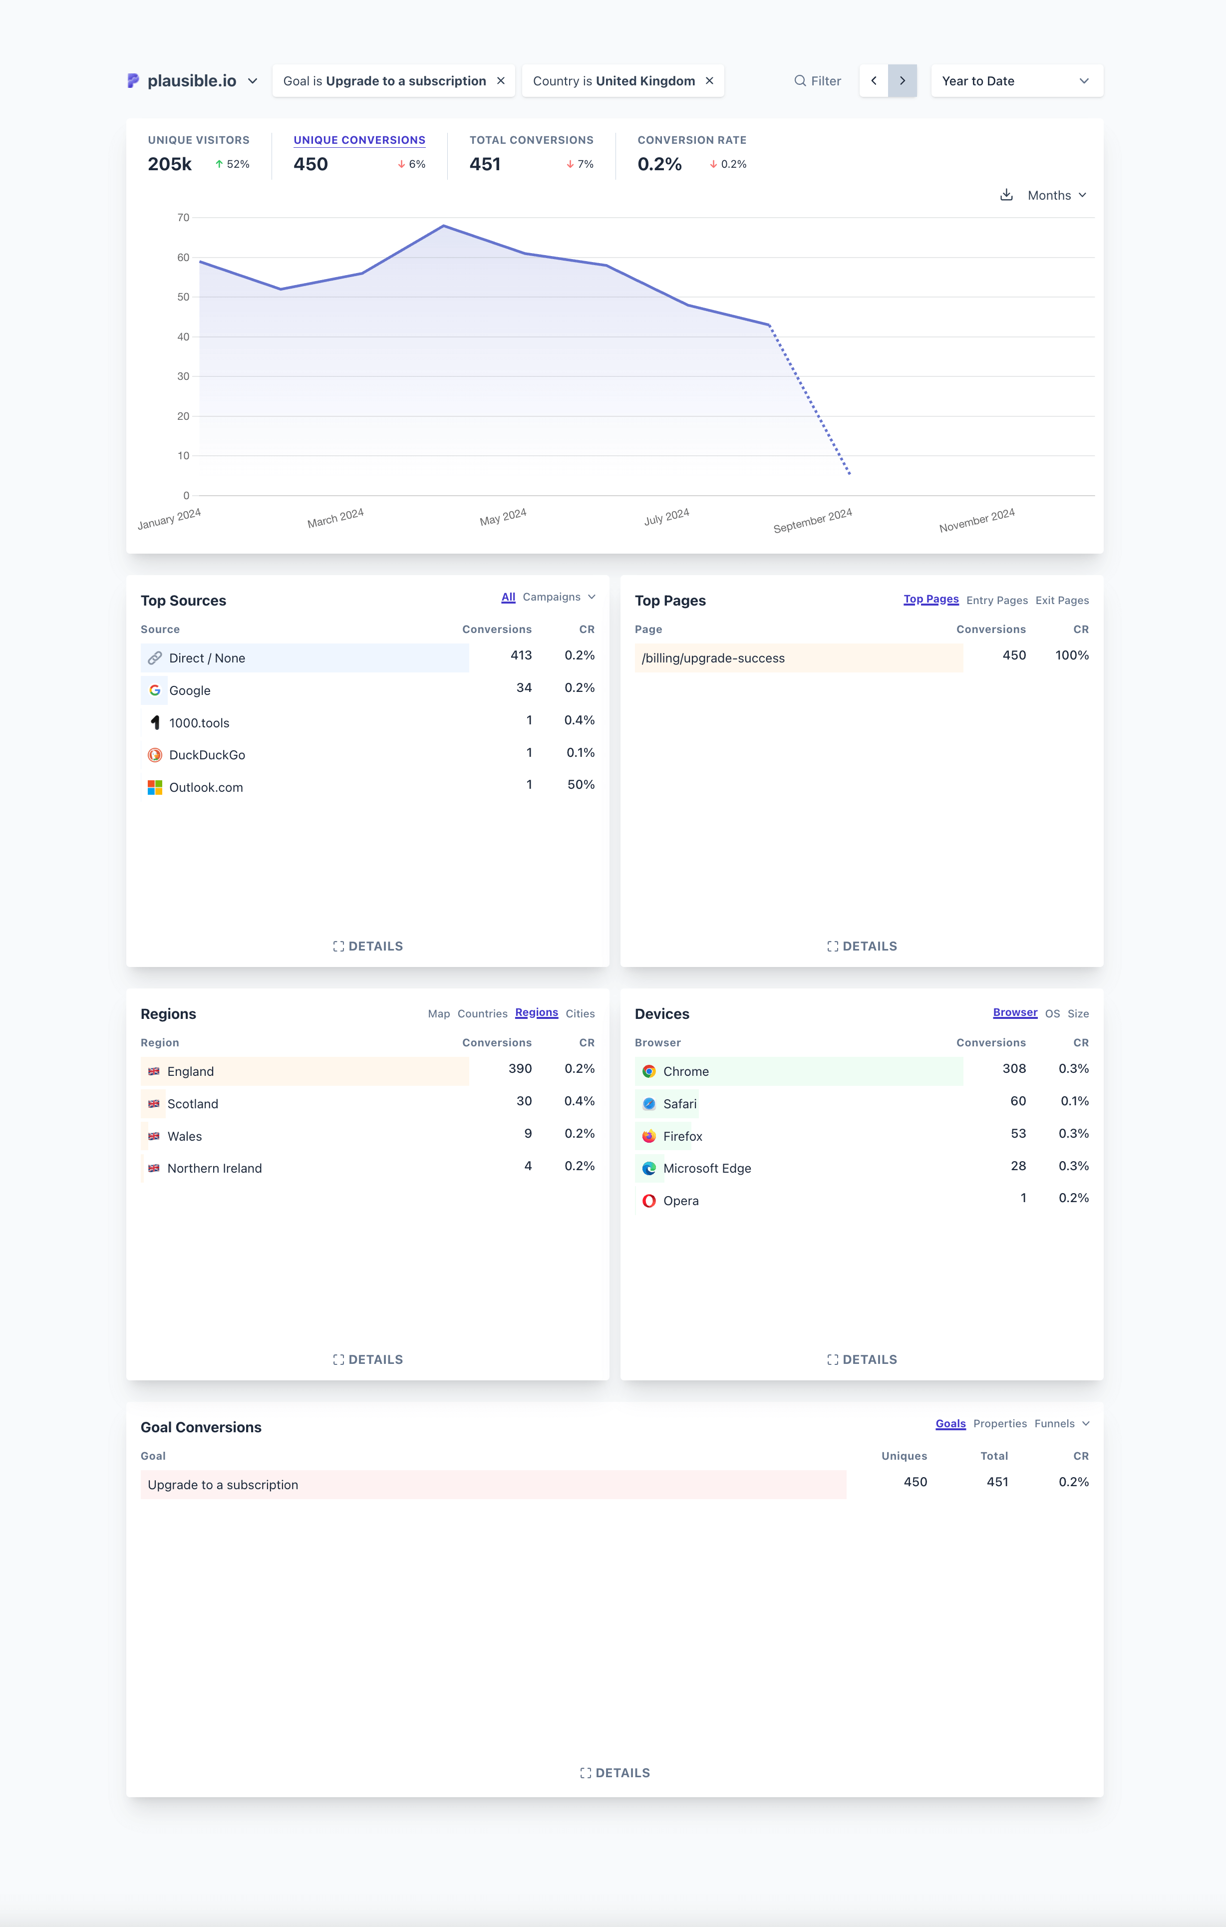1226x1927 pixels.
Task: Click the Northern Ireland flag icon
Action: coord(154,1168)
